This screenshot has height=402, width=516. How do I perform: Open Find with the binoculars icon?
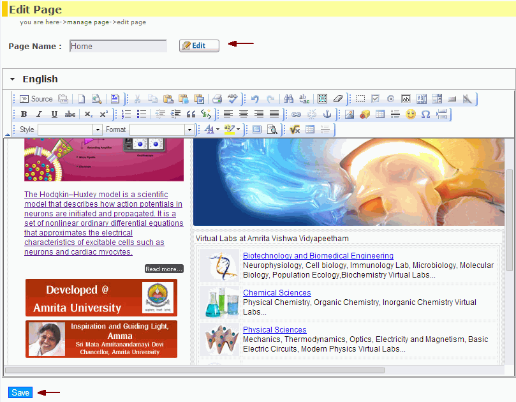[x=288, y=99]
